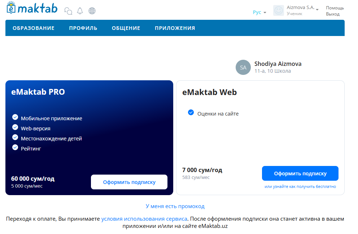Screen dimensions: 358x234
Task: Open the ОБЩЕНИЕ menu
Action: point(126,28)
